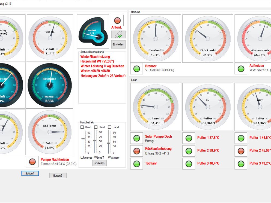Viewport: 271px width, 203px height.
Task: Click 'Heizen mit WT (VL:35°)' status line
Action: tap(97, 61)
